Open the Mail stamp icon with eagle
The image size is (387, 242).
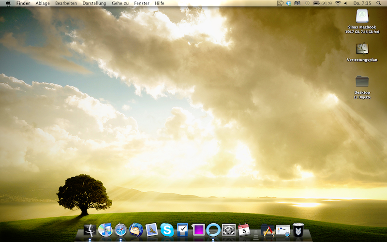151,230
